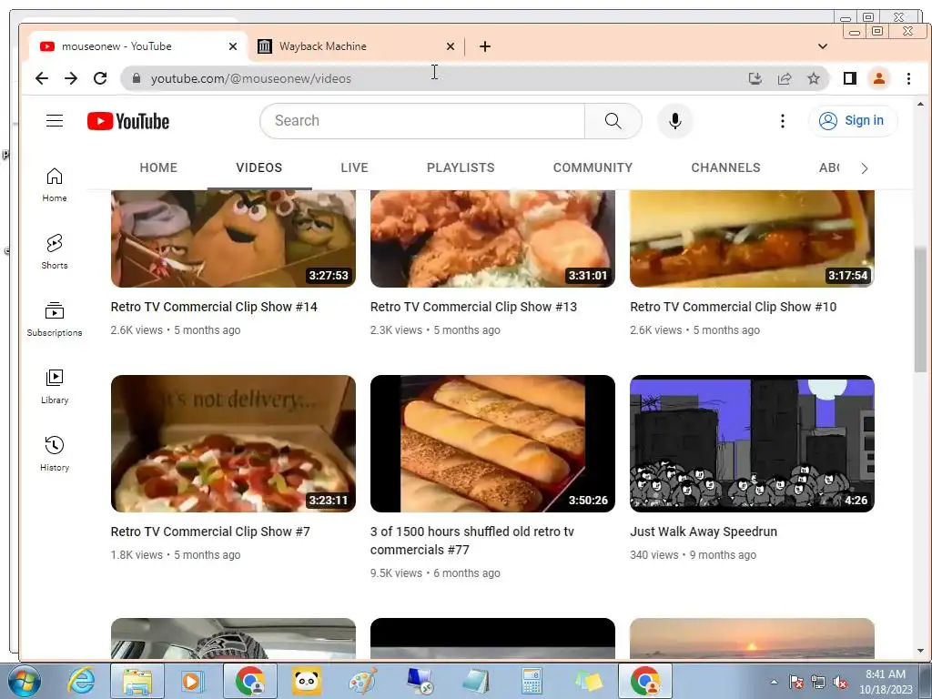Open History in the sidebar

click(x=55, y=454)
